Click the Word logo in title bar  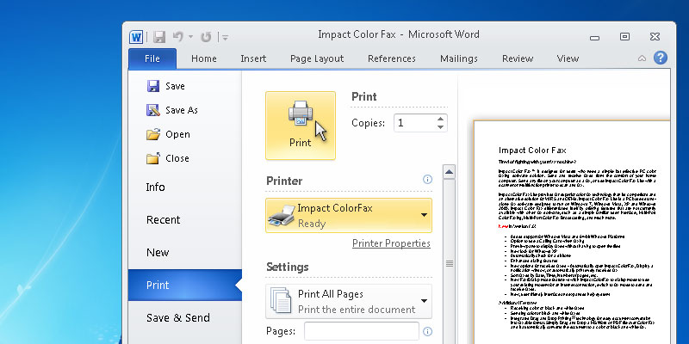[137, 36]
